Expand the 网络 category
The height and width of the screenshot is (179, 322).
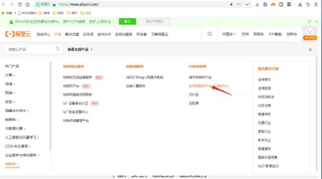[10, 93]
